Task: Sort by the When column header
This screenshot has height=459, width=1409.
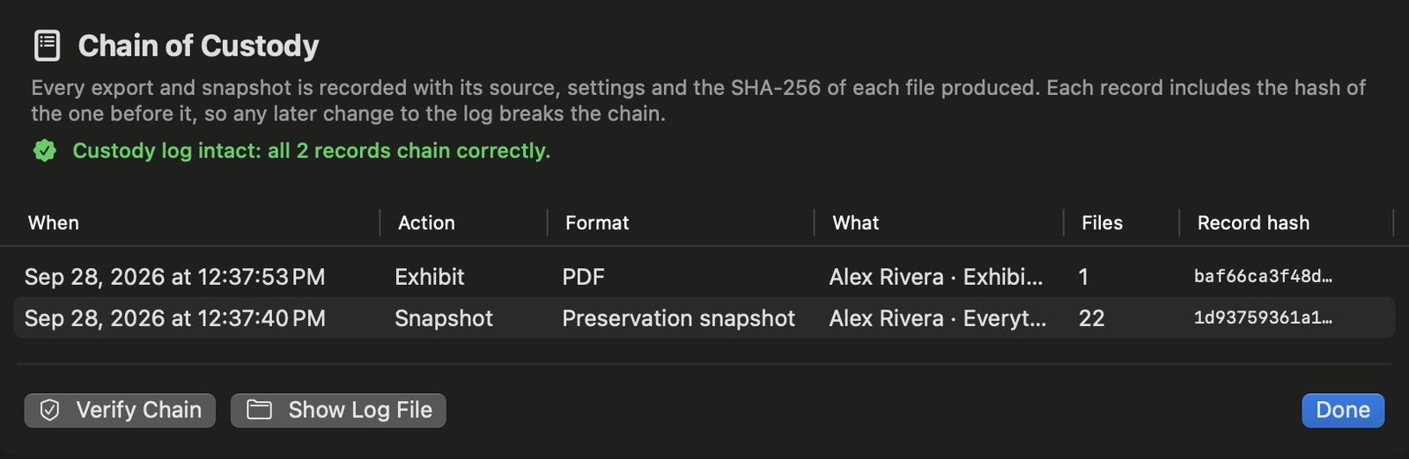Action: [x=54, y=223]
